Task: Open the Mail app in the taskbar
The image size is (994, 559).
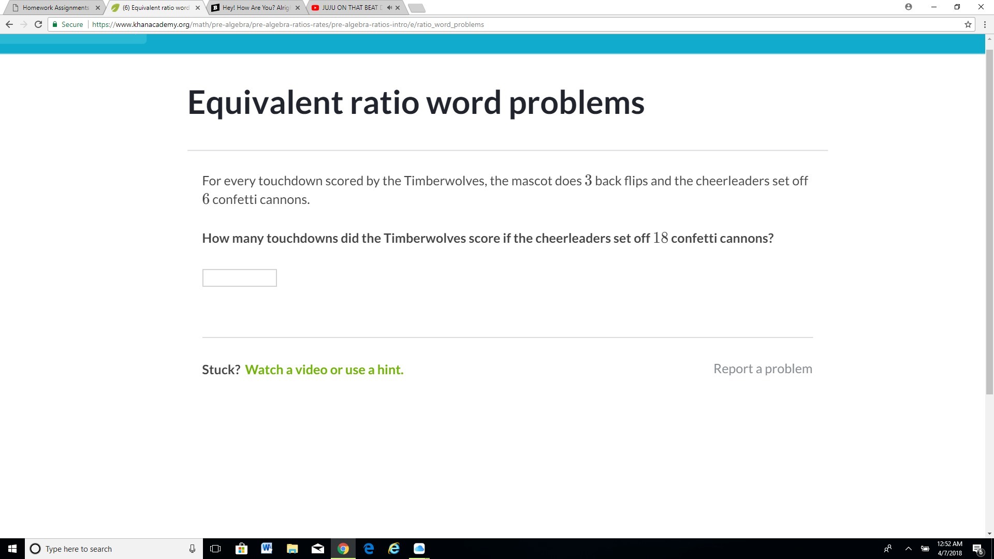Action: coord(318,549)
